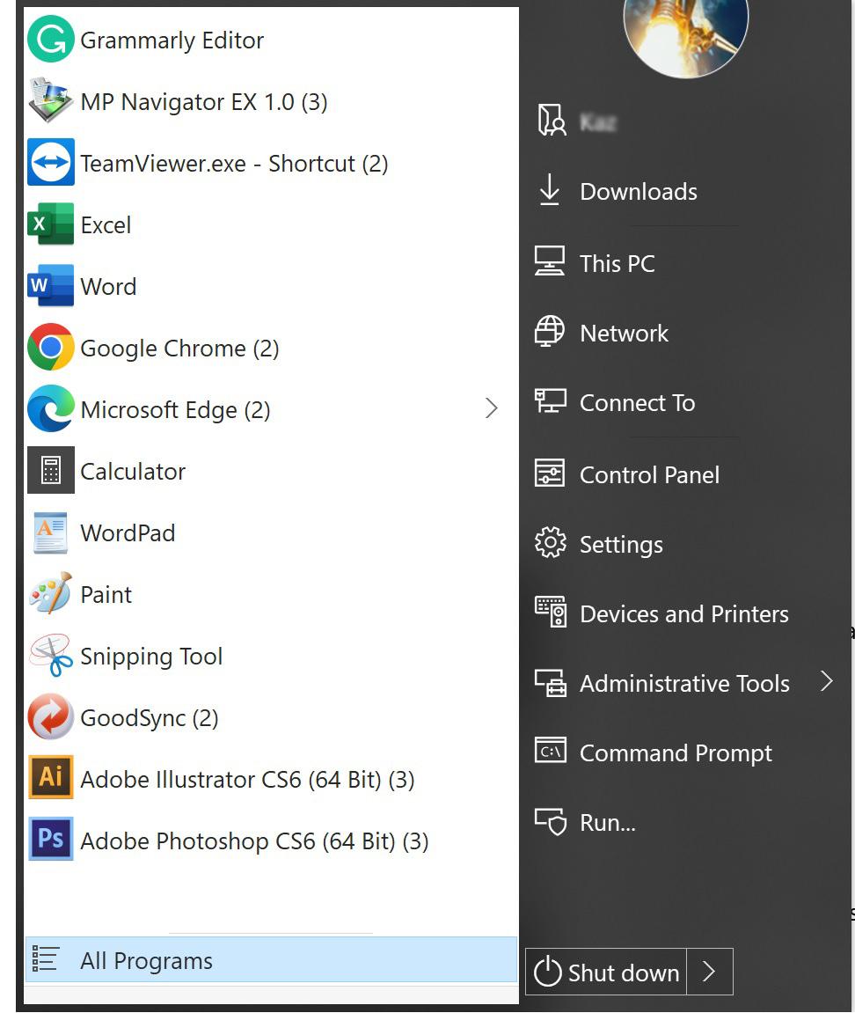Open shut down options arrow
Image resolution: width=855 pixels, height=1013 pixels.
point(709,971)
